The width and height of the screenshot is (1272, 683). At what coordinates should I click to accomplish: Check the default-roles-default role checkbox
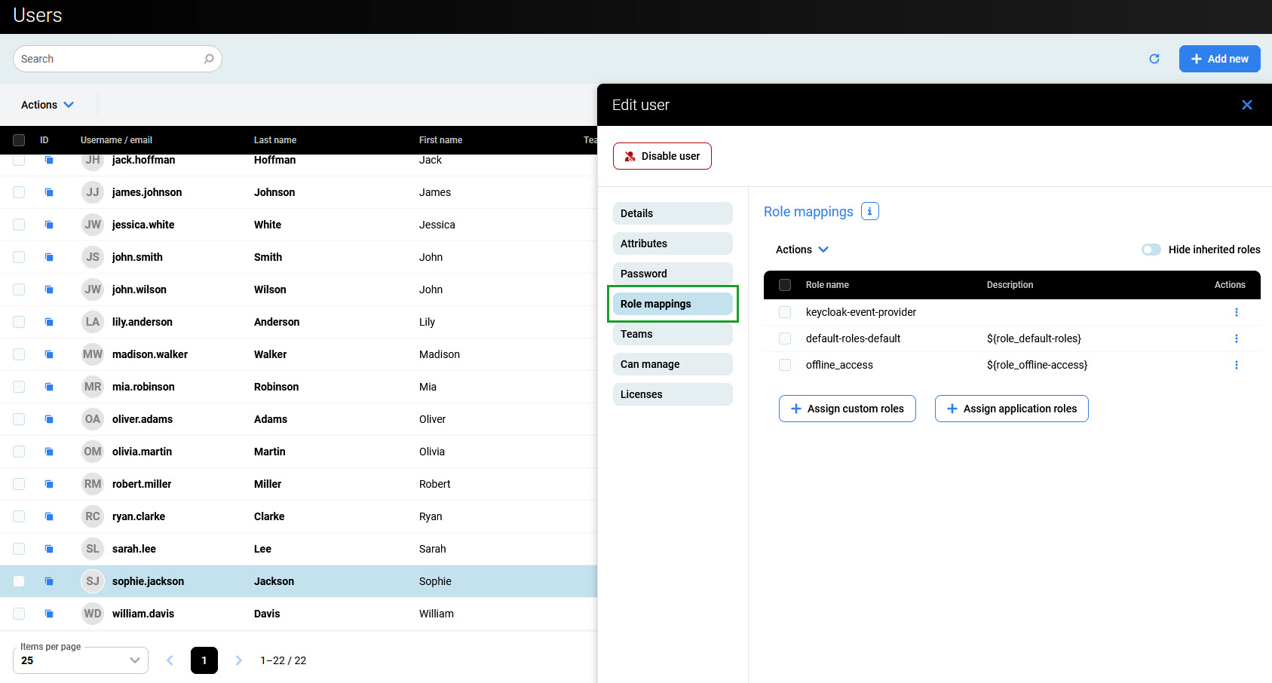coord(785,338)
